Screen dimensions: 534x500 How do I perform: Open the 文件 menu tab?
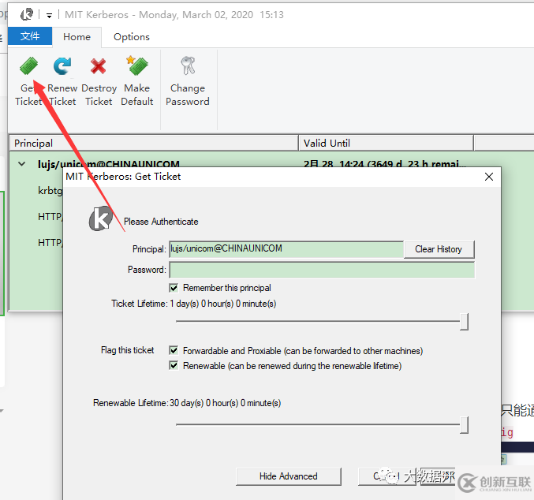pyautogui.click(x=30, y=36)
